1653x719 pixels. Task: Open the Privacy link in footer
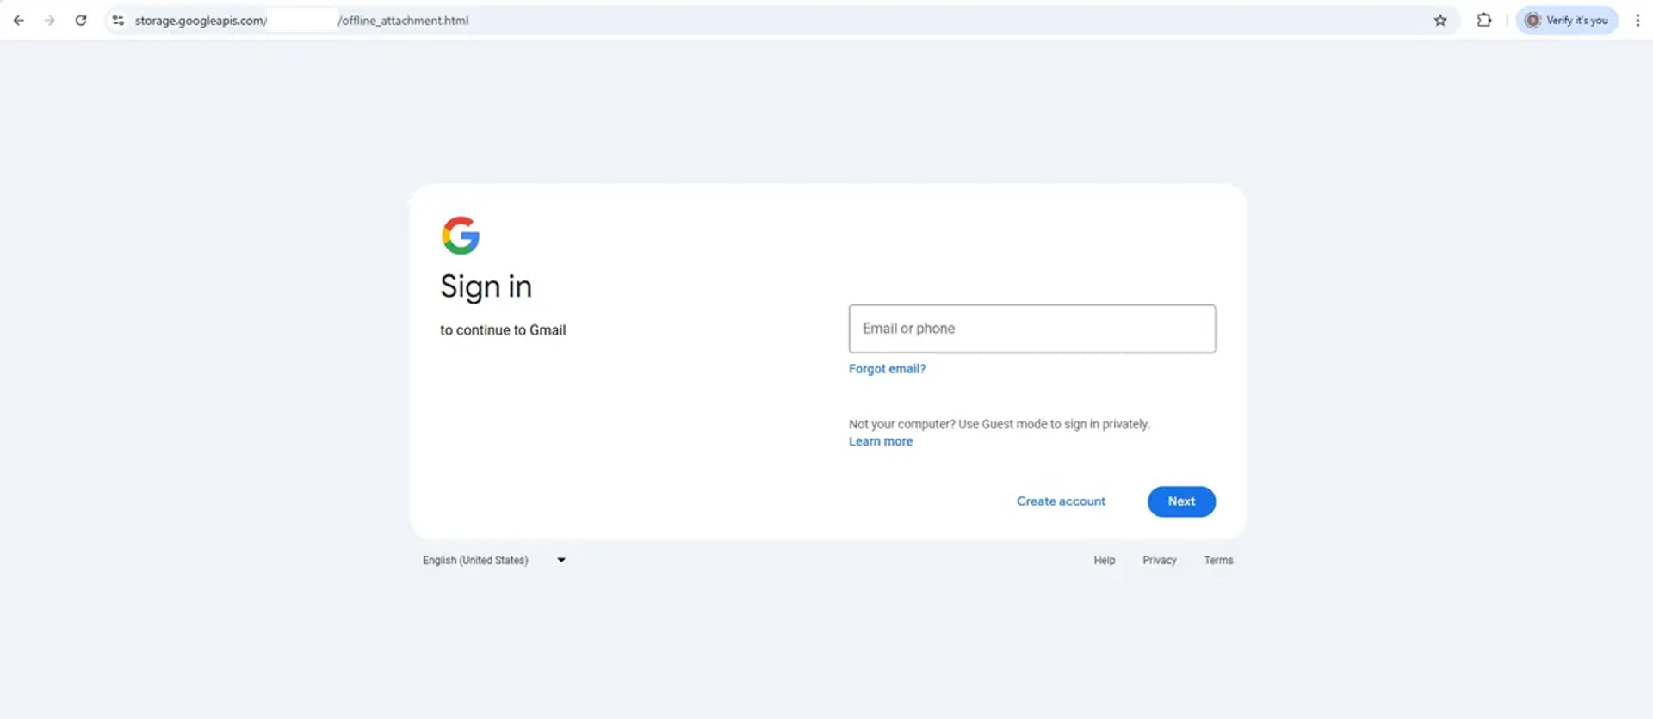(1160, 561)
